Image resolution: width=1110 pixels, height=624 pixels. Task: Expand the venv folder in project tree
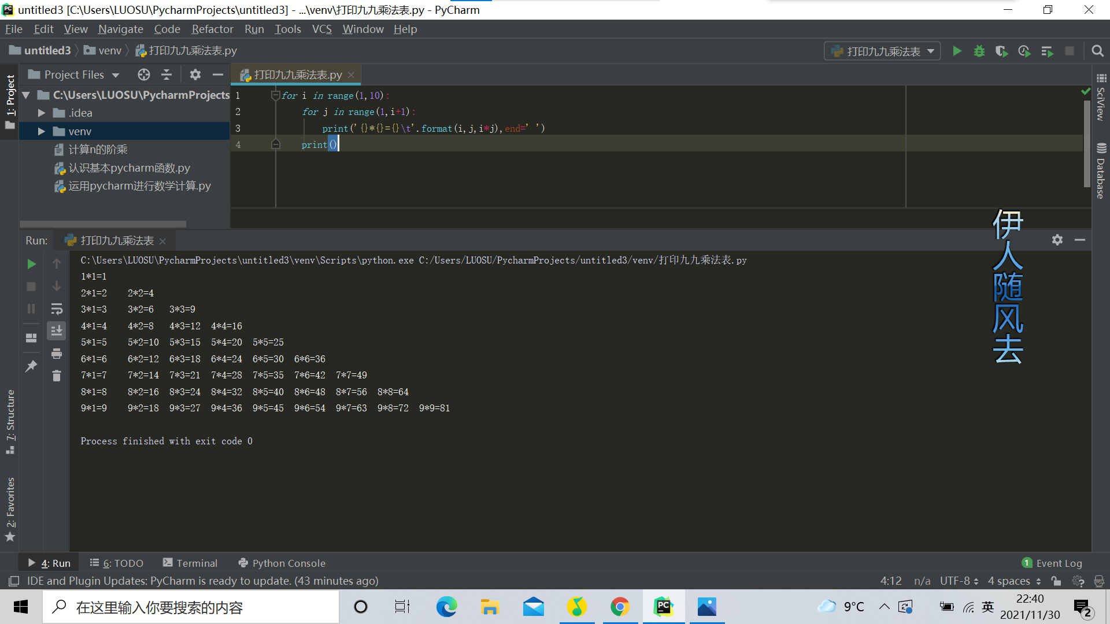41,132
